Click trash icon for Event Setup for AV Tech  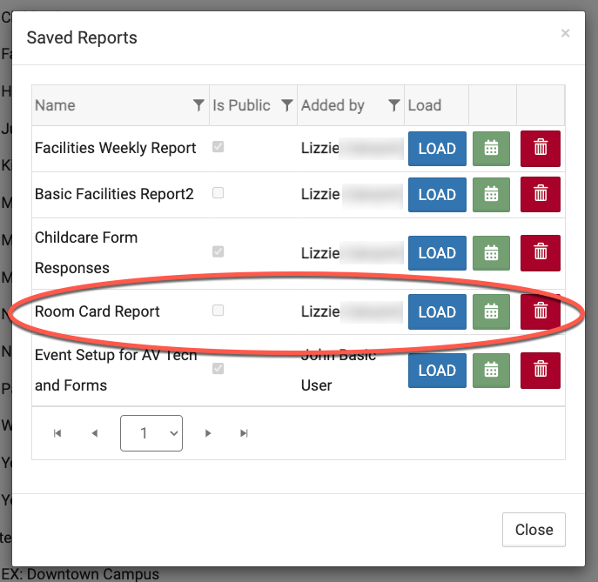(x=540, y=371)
